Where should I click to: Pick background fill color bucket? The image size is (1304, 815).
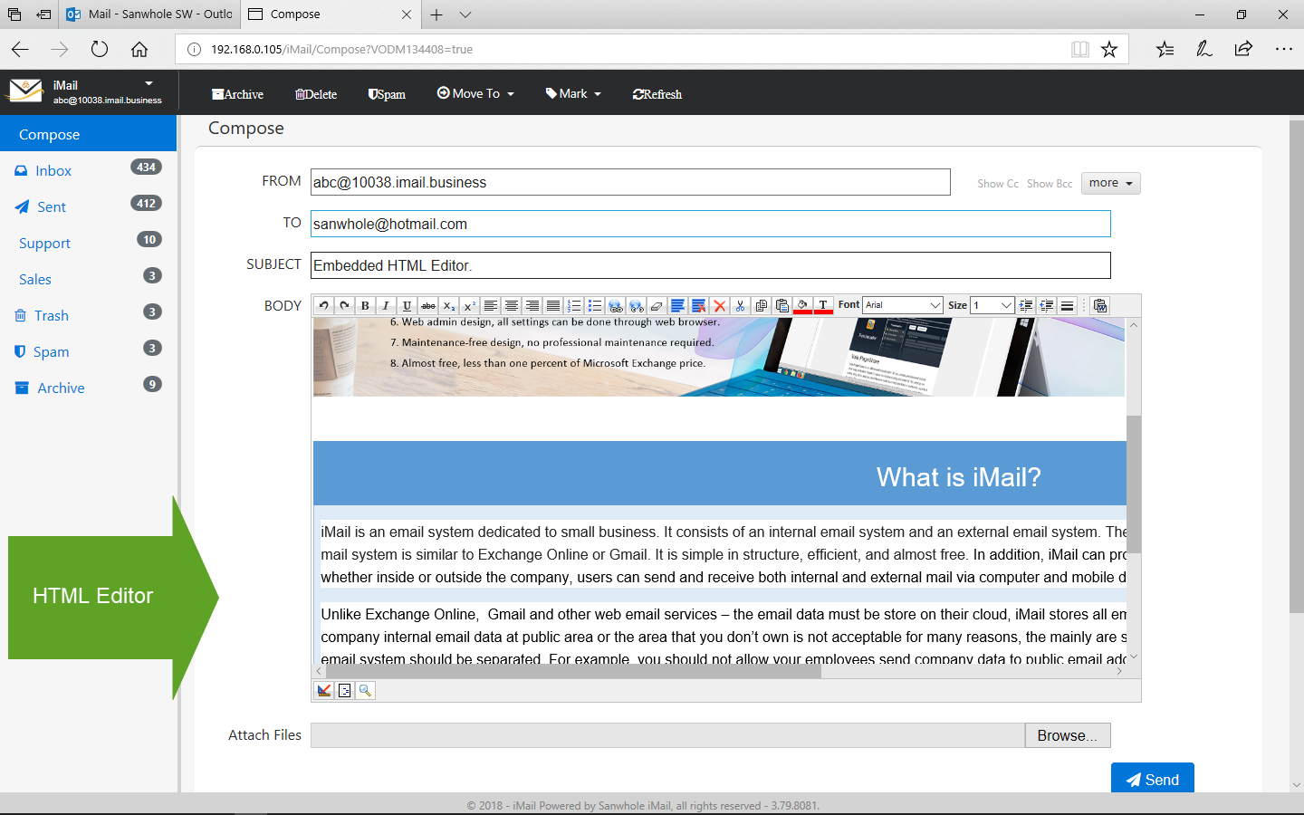click(x=802, y=305)
